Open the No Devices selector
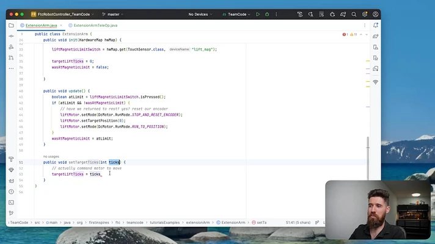435x244 pixels. click(x=200, y=15)
